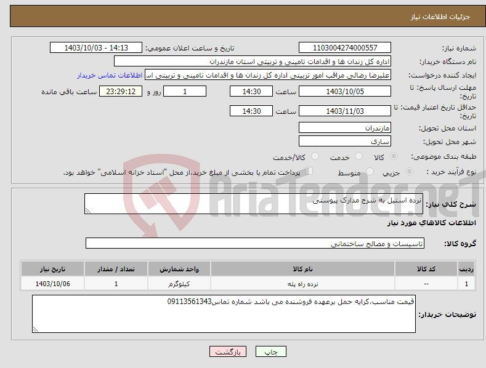Click the general description نرده استیل text area
This screenshot has height=368, width=486.
click(254, 204)
